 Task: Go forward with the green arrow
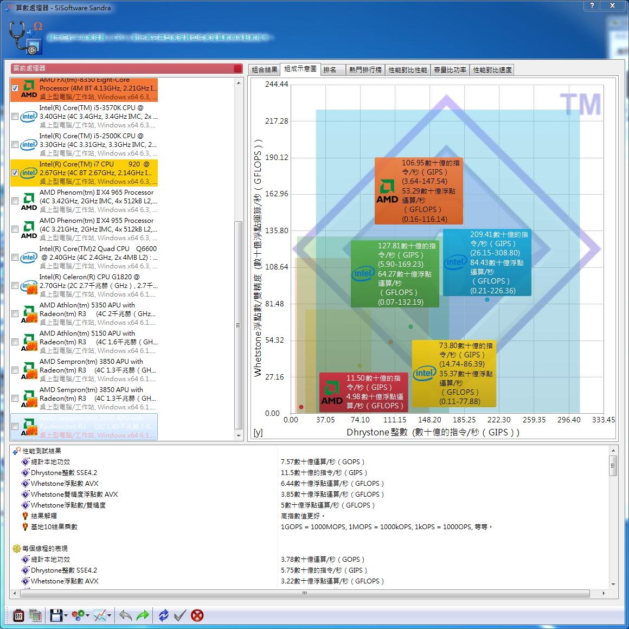click(x=143, y=615)
